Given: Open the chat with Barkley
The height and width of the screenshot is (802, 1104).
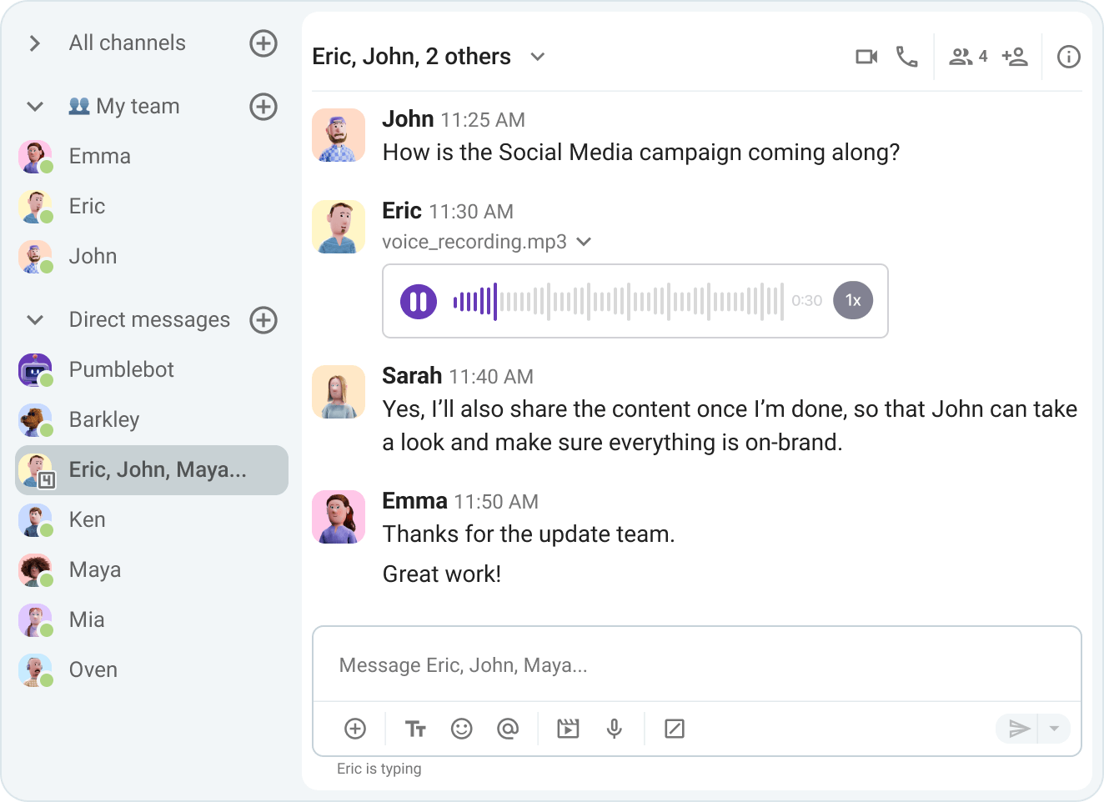Looking at the screenshot, I should coord(104,419).
